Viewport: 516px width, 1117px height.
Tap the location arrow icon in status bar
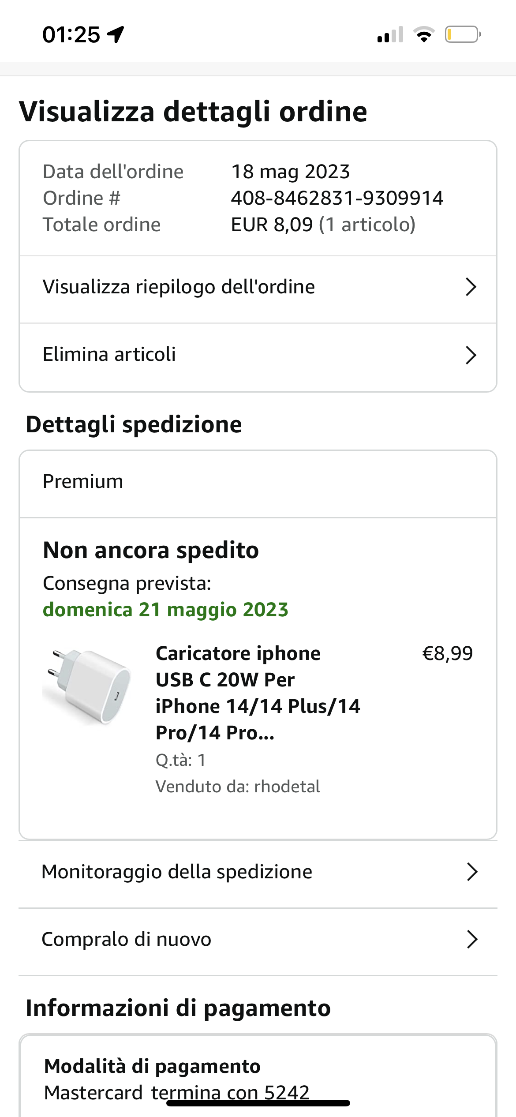116,34
